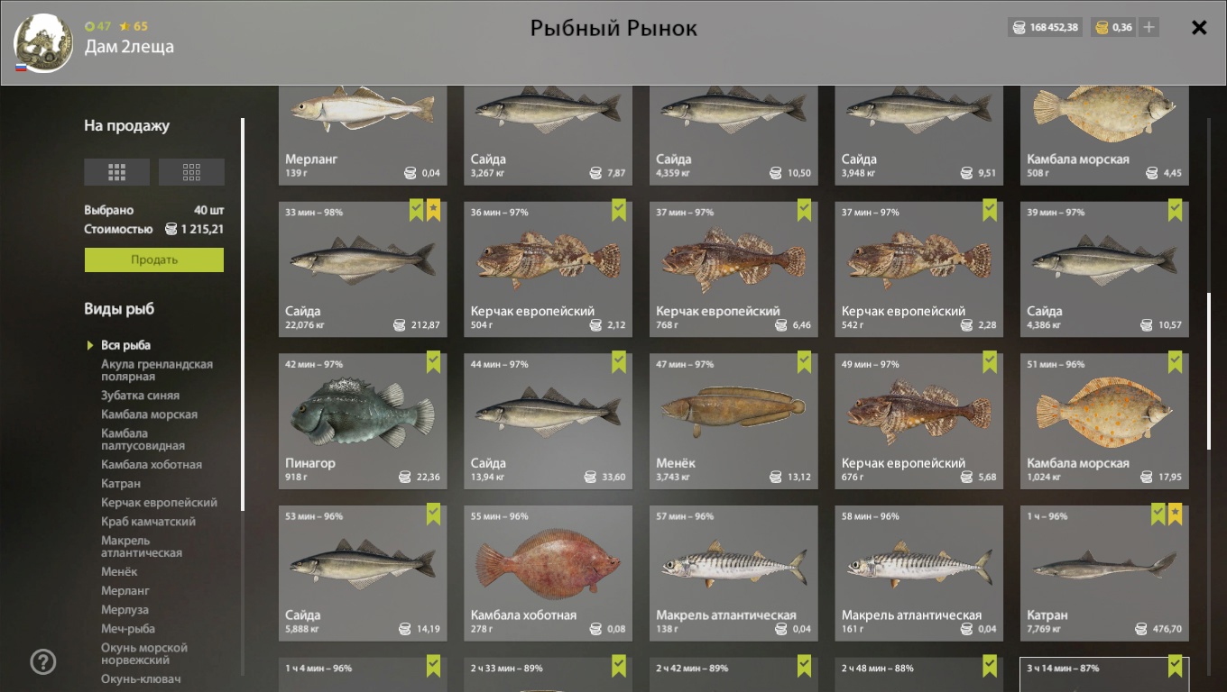Filter by Катран species

(121, 484)
